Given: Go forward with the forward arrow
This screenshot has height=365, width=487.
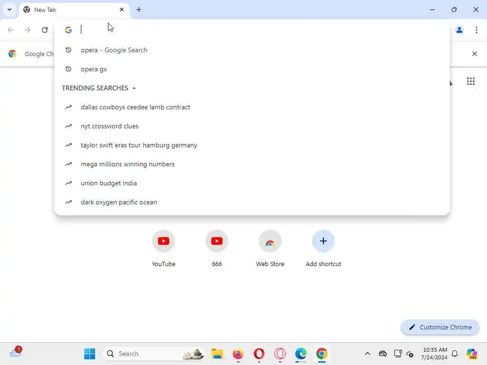Looking at the screenshot, I should coord(28,30).
